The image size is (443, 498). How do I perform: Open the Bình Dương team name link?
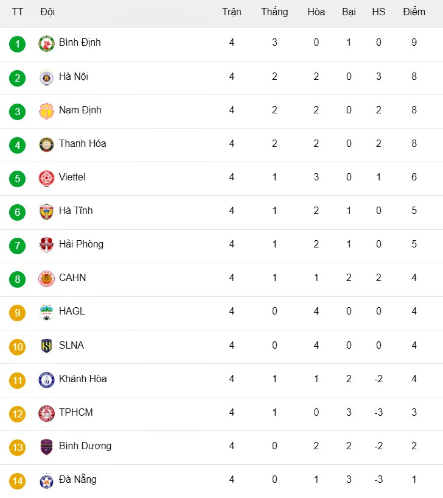click(85, 446)
